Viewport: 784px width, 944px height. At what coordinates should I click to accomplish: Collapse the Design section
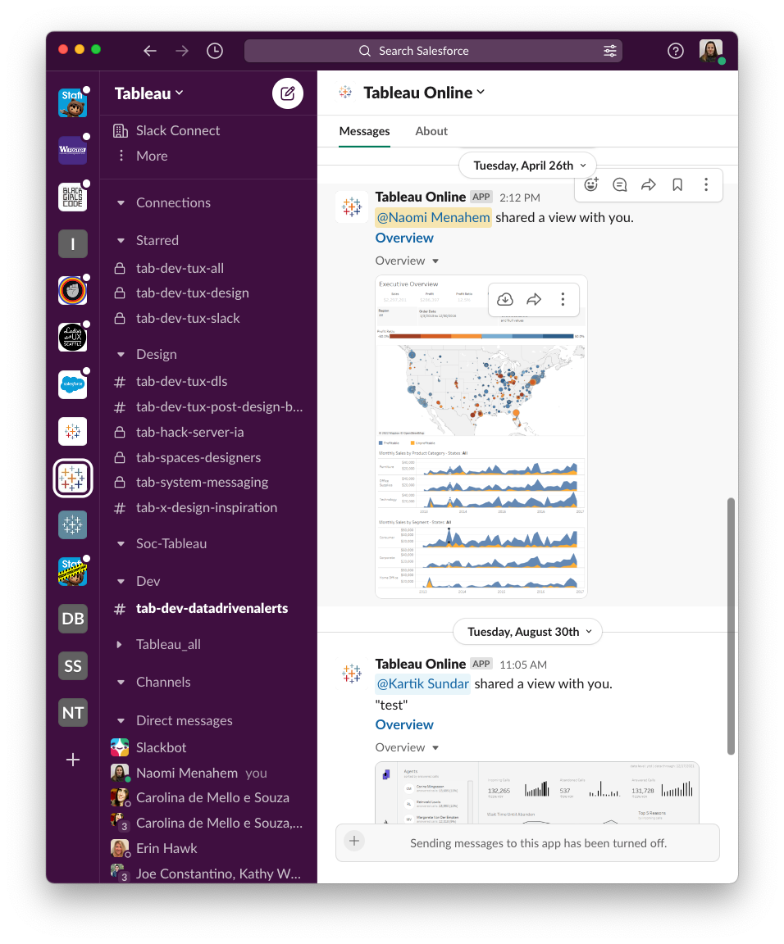121,355
